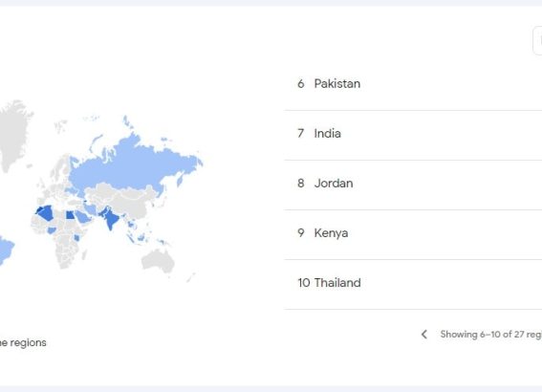Click the cut-off button above the region list
The width and height of the screenshot is (542, 392).
tap(538, 40)
